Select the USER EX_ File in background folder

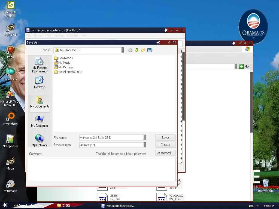click(109, 197)
